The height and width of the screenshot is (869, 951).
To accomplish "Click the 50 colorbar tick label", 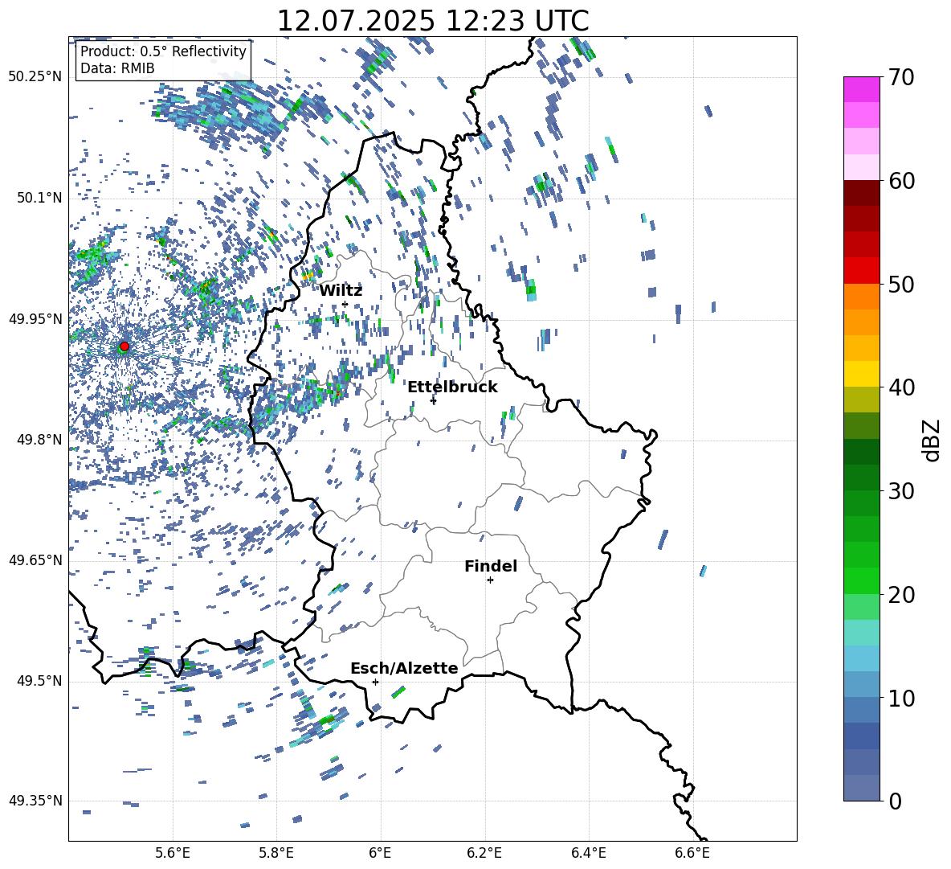I will [901, 285].
